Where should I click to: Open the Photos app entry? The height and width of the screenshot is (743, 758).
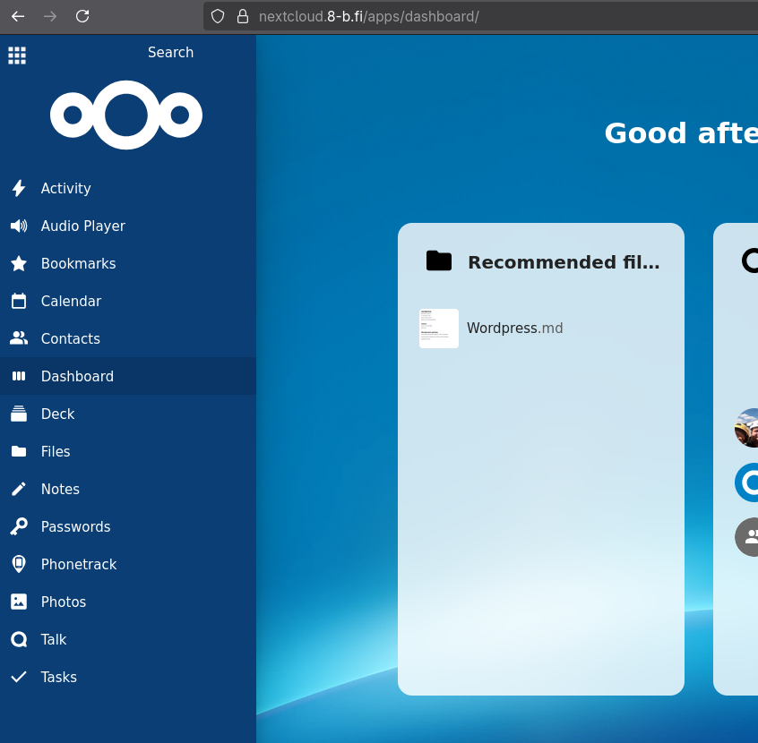64,602
